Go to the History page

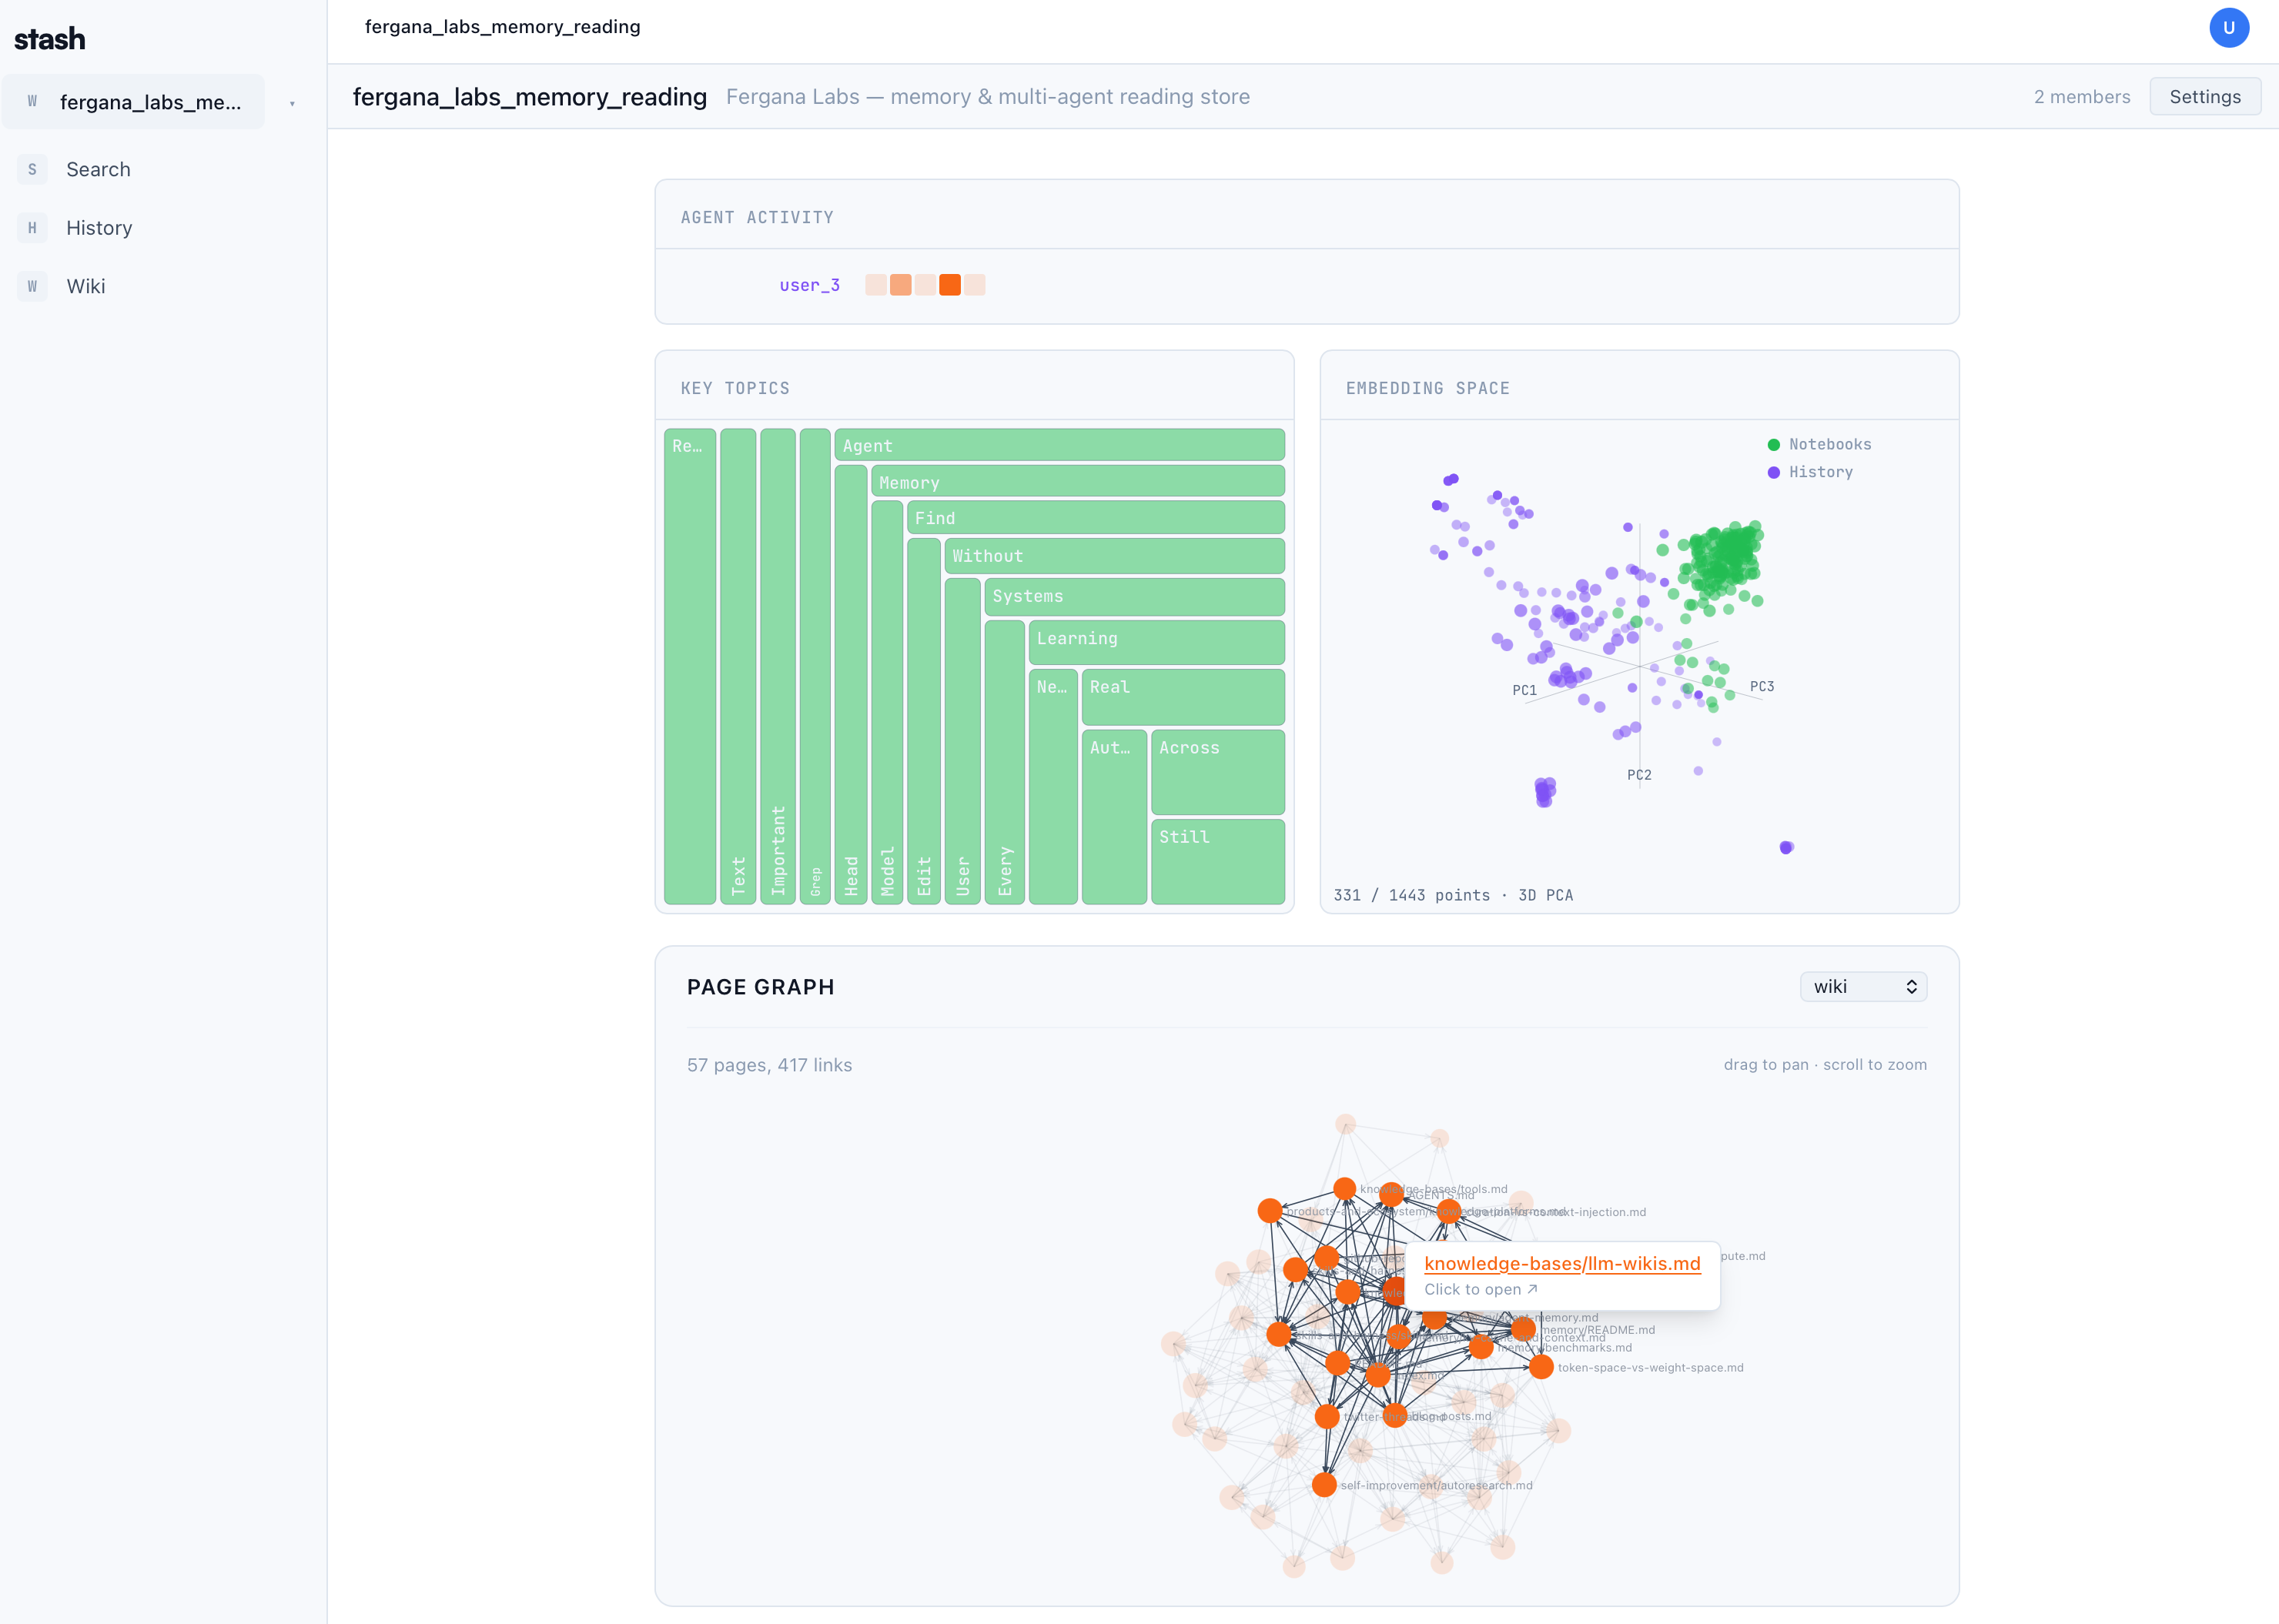click(x=99, y=228)
